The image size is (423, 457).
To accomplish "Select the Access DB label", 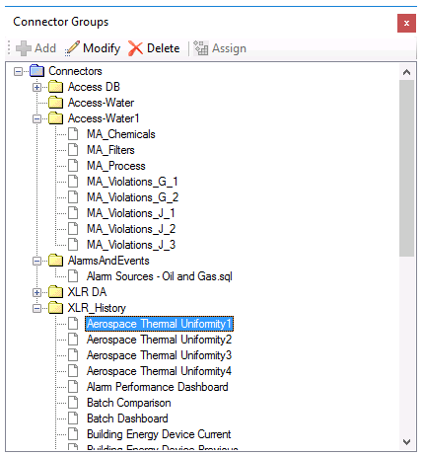I will (x=94, y=87).
